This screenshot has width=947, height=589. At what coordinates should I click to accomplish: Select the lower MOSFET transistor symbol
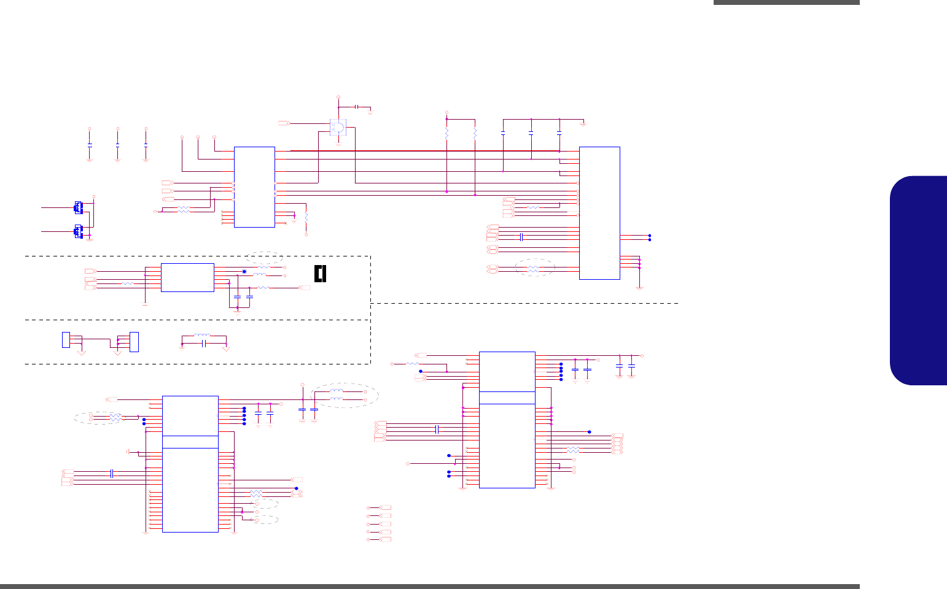[x=79, y=231]
